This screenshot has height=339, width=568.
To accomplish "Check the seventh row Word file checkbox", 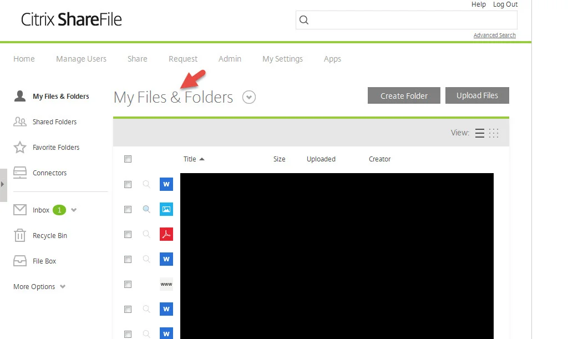I will coord(128,334).
